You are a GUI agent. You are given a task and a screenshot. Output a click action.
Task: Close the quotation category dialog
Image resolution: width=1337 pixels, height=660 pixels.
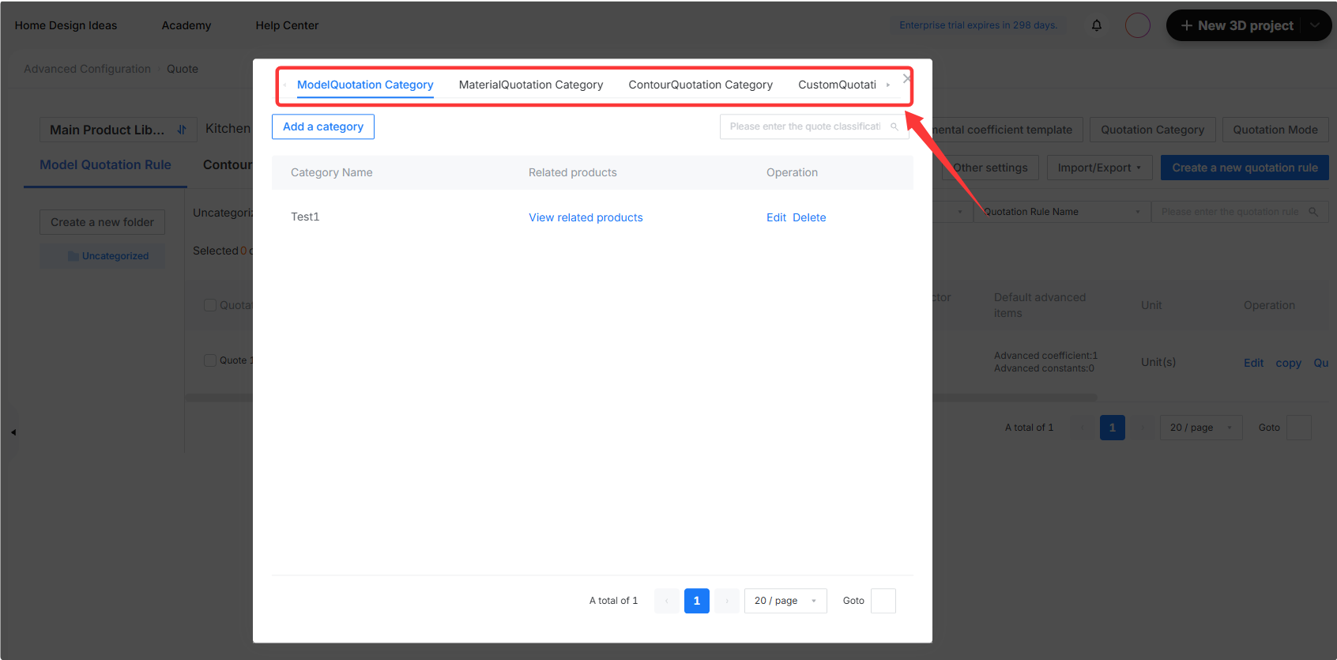tap(906, 78)
